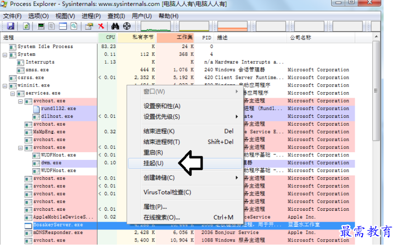
Task: Toggle the process tree view icon
Action: click(52, 26)
